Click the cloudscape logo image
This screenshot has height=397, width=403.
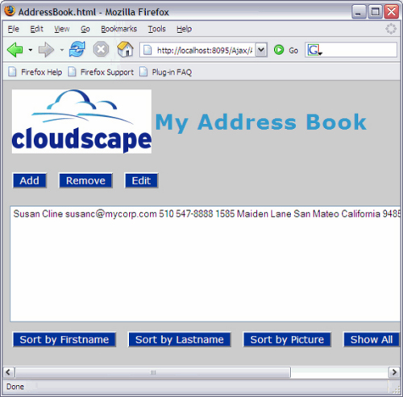[x=81, y=122]
